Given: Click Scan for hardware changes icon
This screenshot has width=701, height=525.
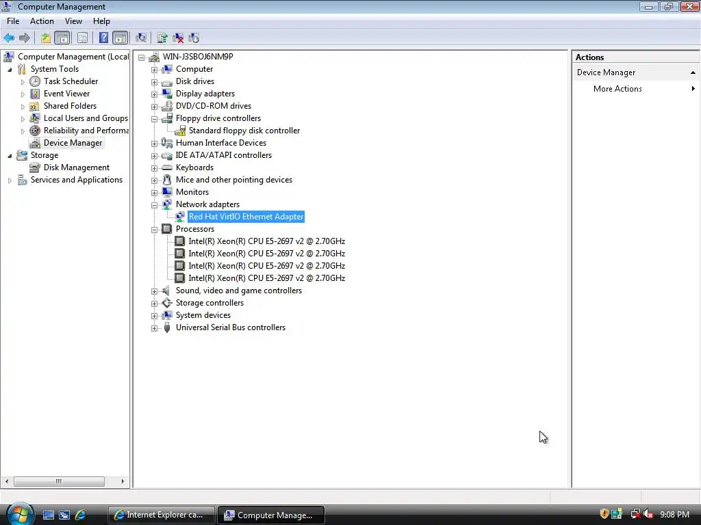Looking at the screenshot, I should [x=141, y=38].
